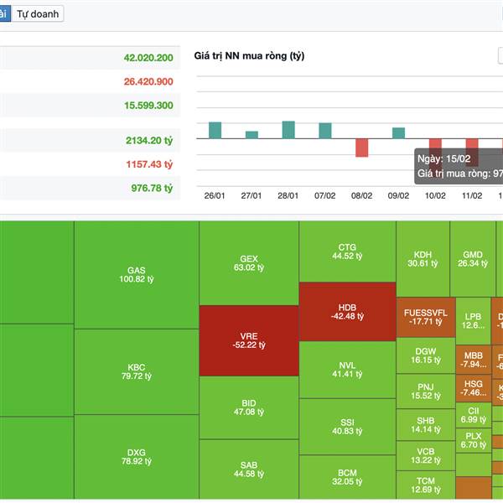Click the 27/01 bar in chart
Screen dimensions: 503x503
pos(251,135)
